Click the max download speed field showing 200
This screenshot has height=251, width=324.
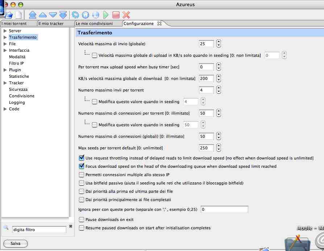coord(206,78)
